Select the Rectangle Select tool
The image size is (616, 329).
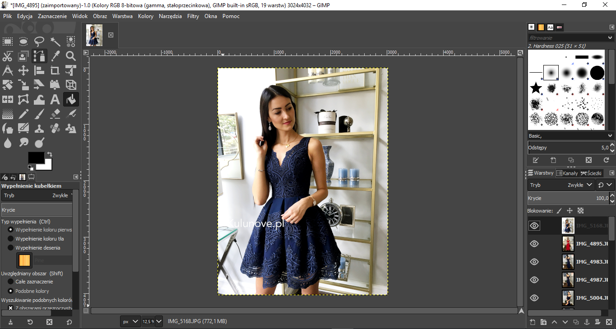(x=8, y=42)
